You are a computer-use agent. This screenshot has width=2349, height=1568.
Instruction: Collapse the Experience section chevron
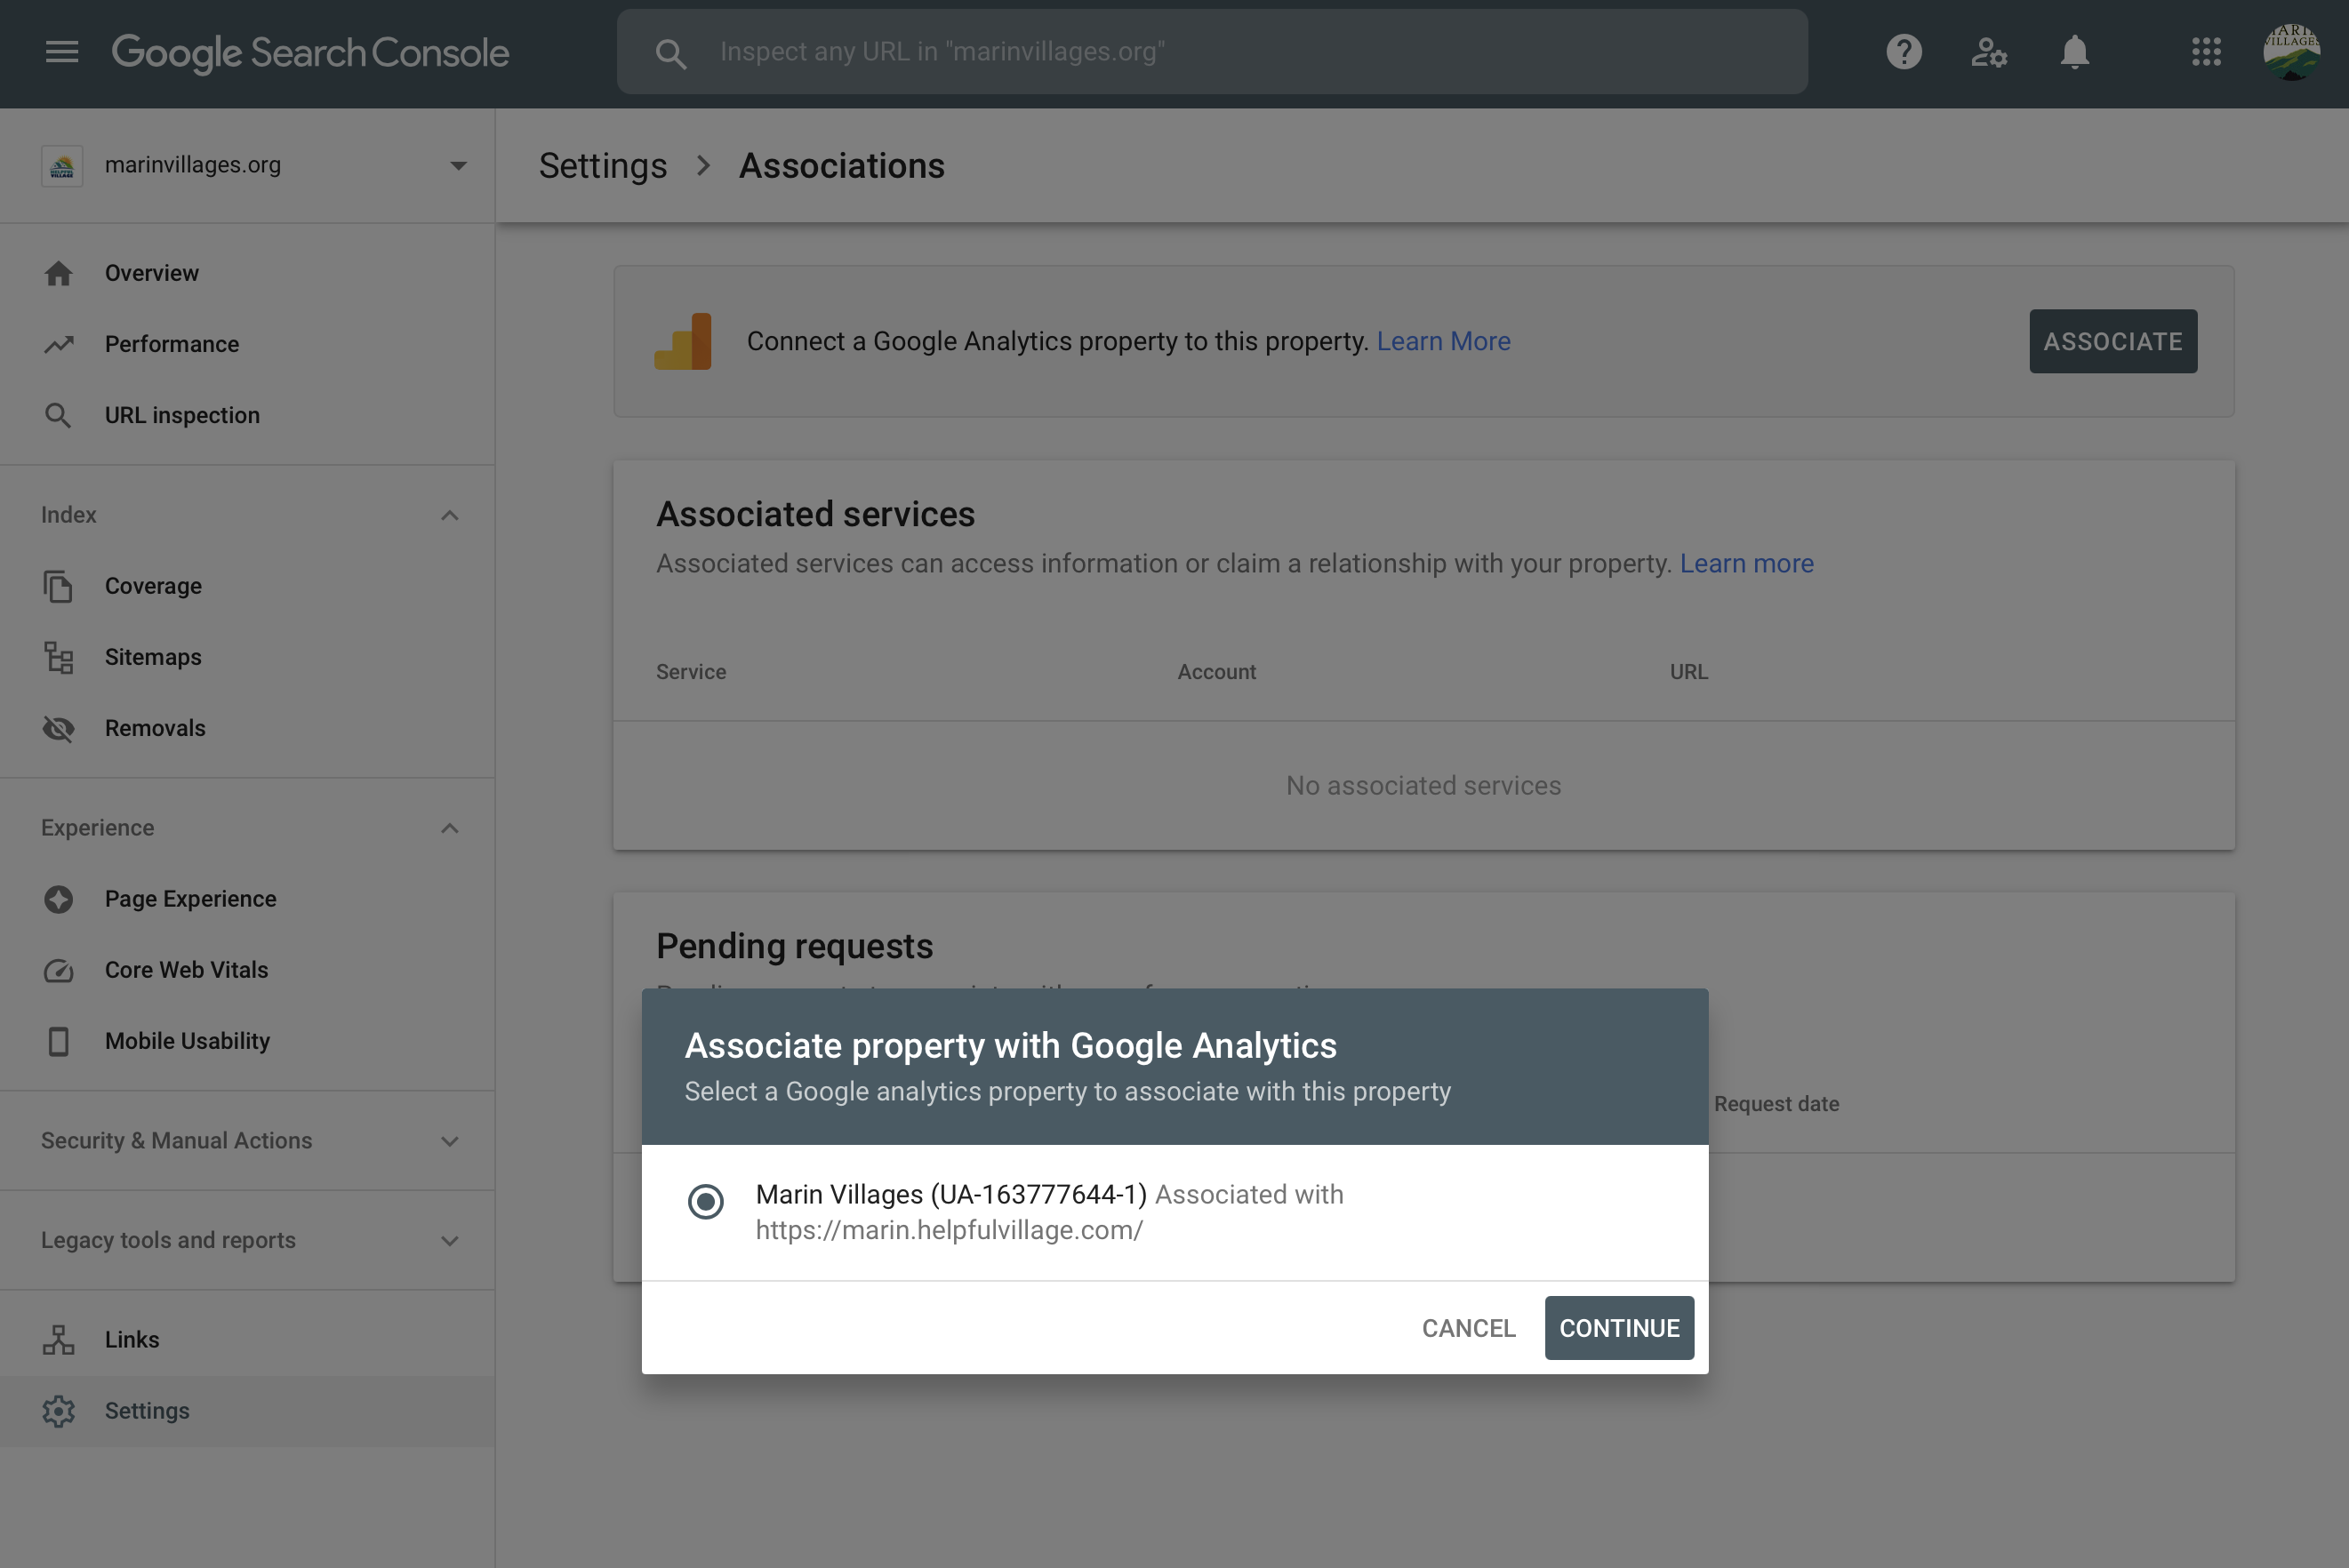point(450,828)
